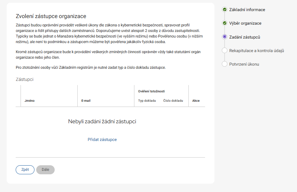
Task: Click the empty step circle for Rekapitulace
Action: [224, 51]
